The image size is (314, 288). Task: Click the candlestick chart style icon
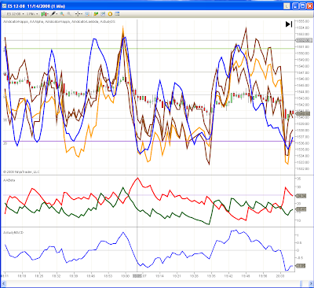(43, 13)
